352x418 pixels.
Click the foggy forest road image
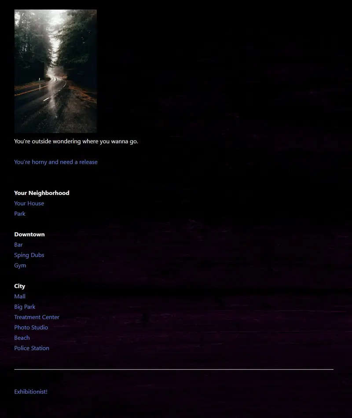tap(55, 71)
